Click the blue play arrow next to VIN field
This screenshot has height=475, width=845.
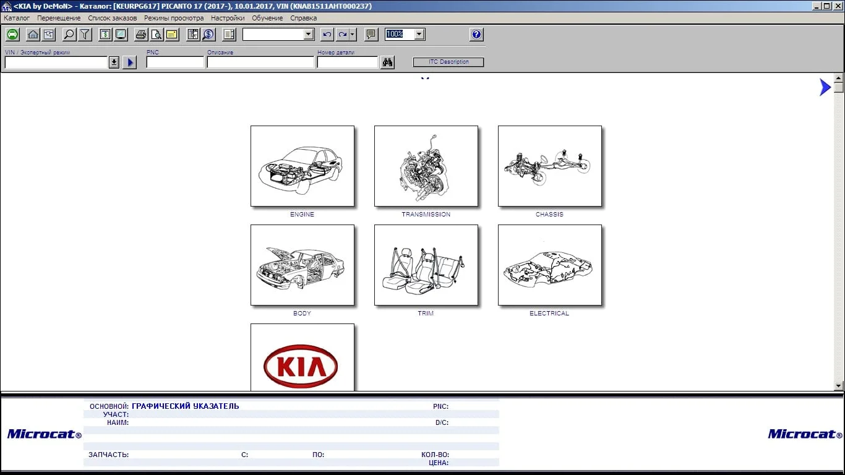[x=129, y=62]
